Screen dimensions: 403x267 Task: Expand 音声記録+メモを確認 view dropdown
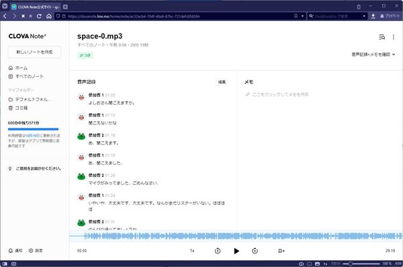click(x=373, y=54)
